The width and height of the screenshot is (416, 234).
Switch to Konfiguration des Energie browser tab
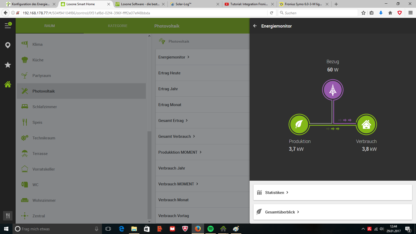coord(31,4)
